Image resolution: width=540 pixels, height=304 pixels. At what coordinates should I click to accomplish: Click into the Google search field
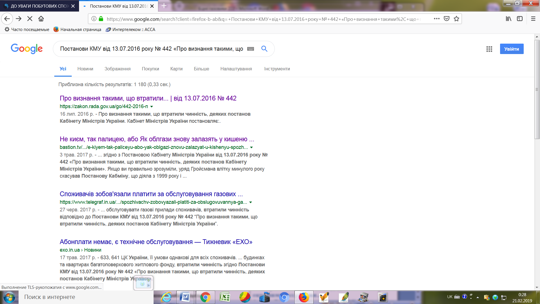click(x=151, y=49)
